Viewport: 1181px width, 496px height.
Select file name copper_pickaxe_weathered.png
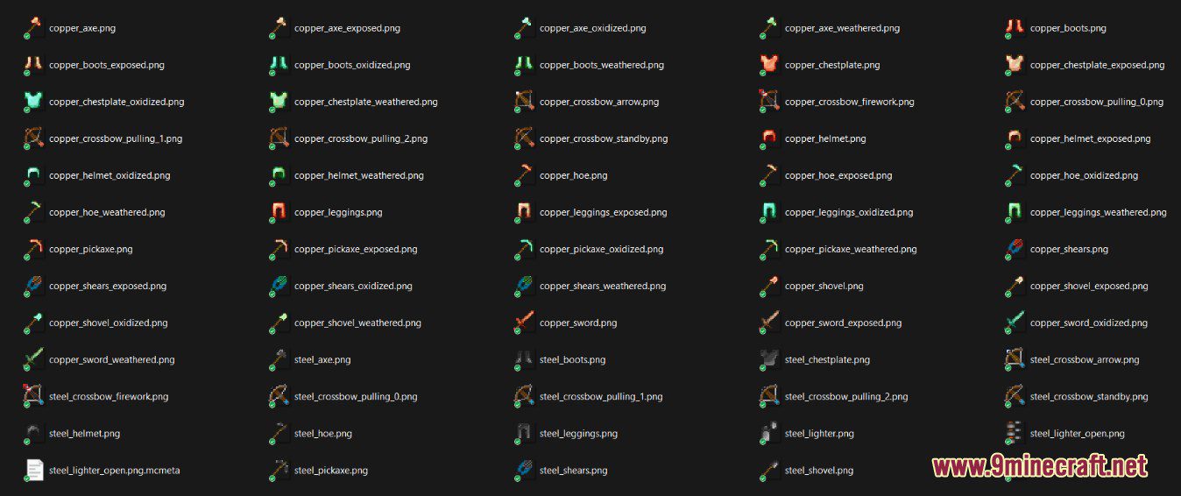point(851,249)
